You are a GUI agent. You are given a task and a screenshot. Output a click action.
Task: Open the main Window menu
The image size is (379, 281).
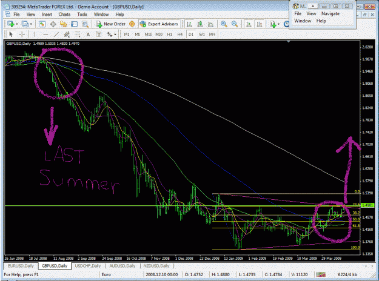[x=101, y=15]
